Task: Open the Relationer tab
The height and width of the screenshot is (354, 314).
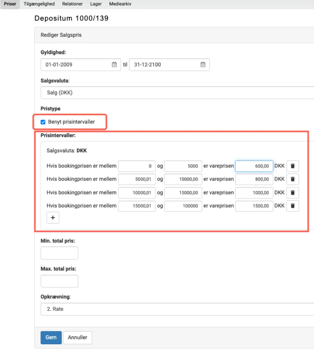Action: [x=72, y=4]
